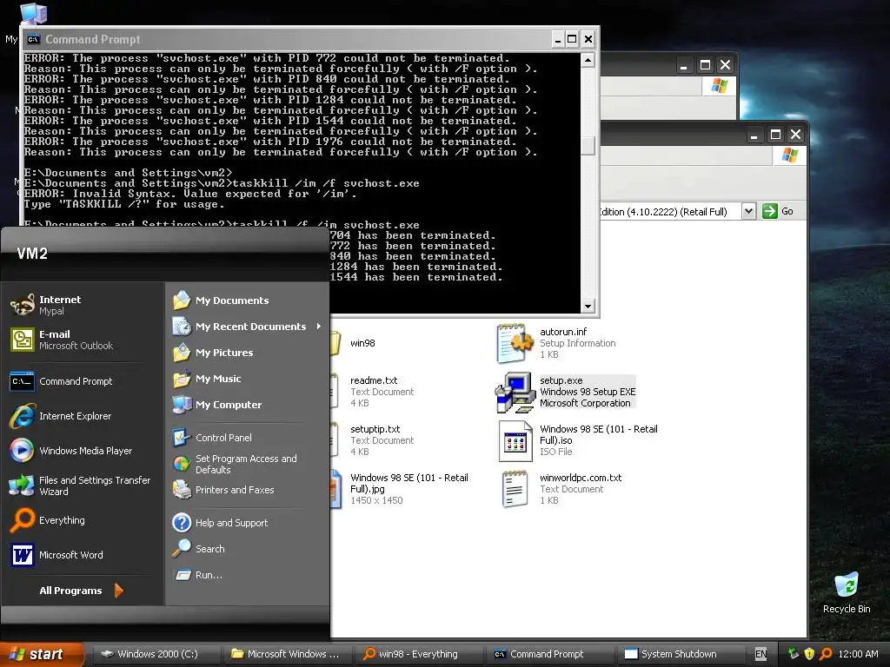Open the address bar dropdown arrow

click(x=748, y=211)
